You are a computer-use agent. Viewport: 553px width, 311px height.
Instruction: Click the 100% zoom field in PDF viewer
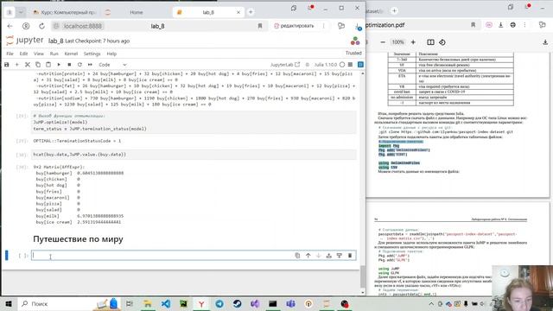point(397,42)
